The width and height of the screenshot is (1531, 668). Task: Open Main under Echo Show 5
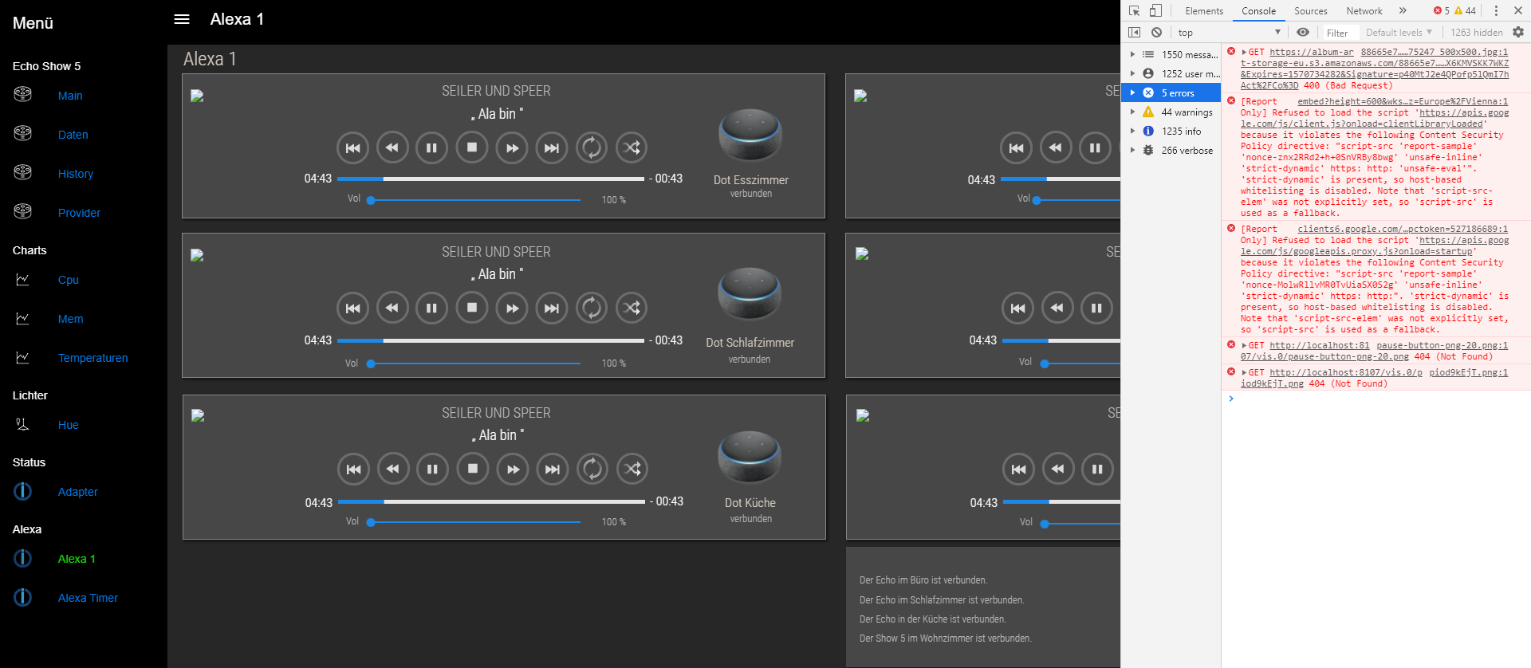tap(70, 96)
